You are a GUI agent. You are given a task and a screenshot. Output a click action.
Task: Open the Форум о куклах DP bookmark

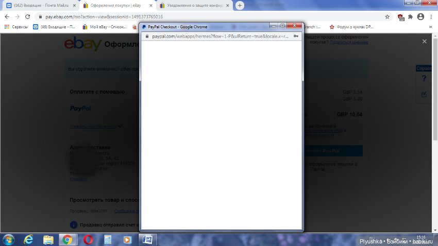351,27
